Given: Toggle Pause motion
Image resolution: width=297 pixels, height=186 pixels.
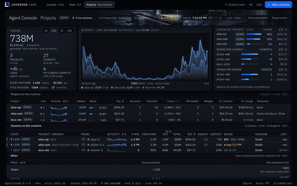Looking at the screenshot, I should 279,18.
